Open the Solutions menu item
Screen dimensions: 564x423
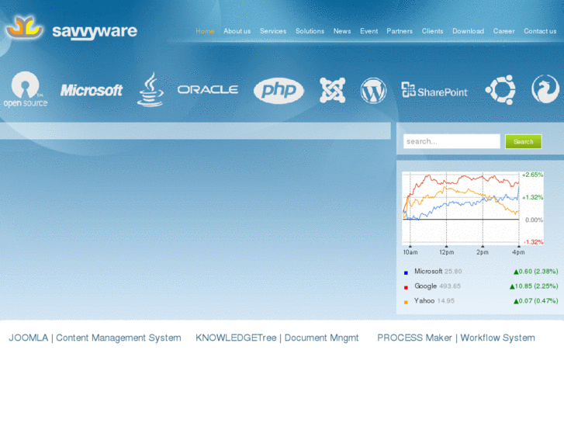pos(310,31)
